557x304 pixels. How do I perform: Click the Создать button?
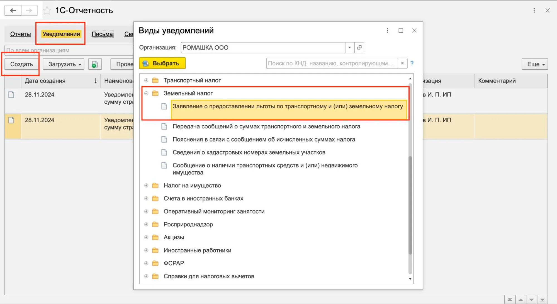point(21,64)
